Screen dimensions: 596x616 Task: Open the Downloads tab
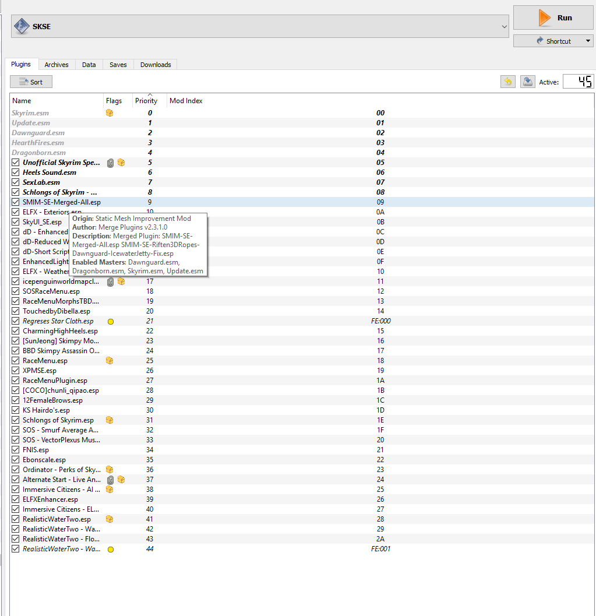click(156, 65)
